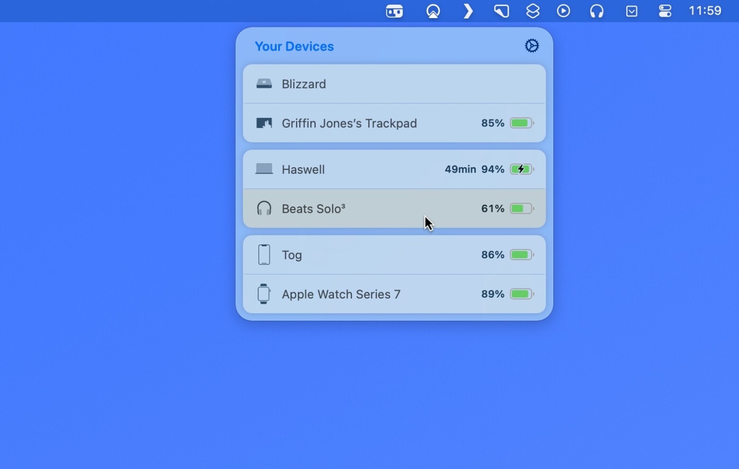Click the AirPlay-style icon in the menu bar
Screen dimensions: 739x469
pos(434,11)
